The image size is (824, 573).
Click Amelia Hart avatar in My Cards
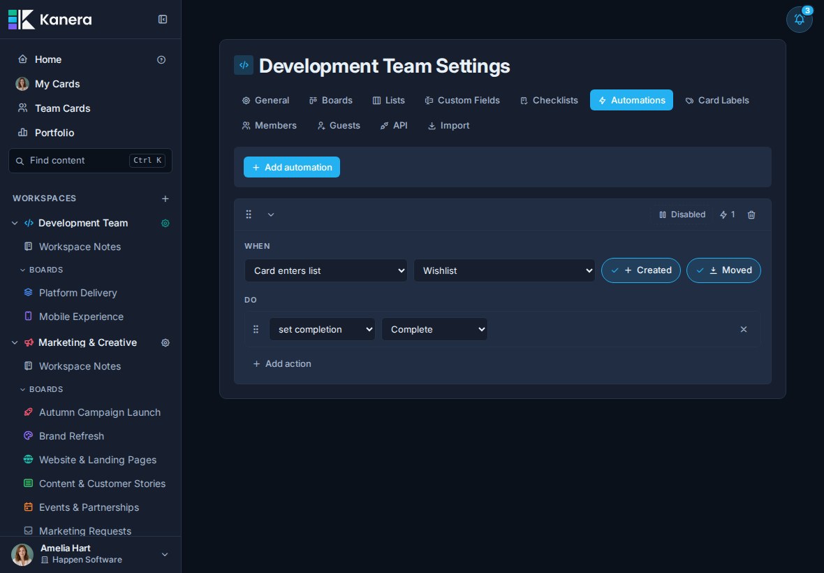tap(22, 84)
